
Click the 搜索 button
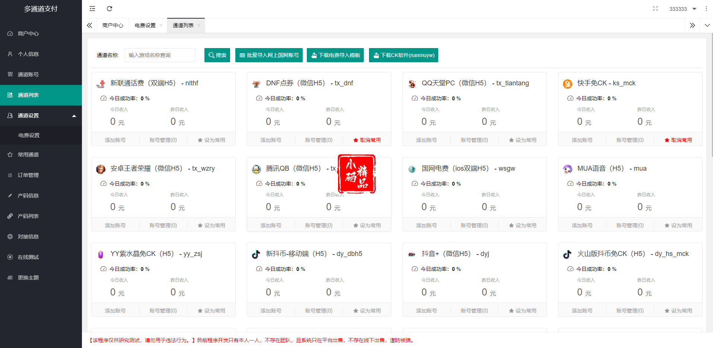coord(217,55)
